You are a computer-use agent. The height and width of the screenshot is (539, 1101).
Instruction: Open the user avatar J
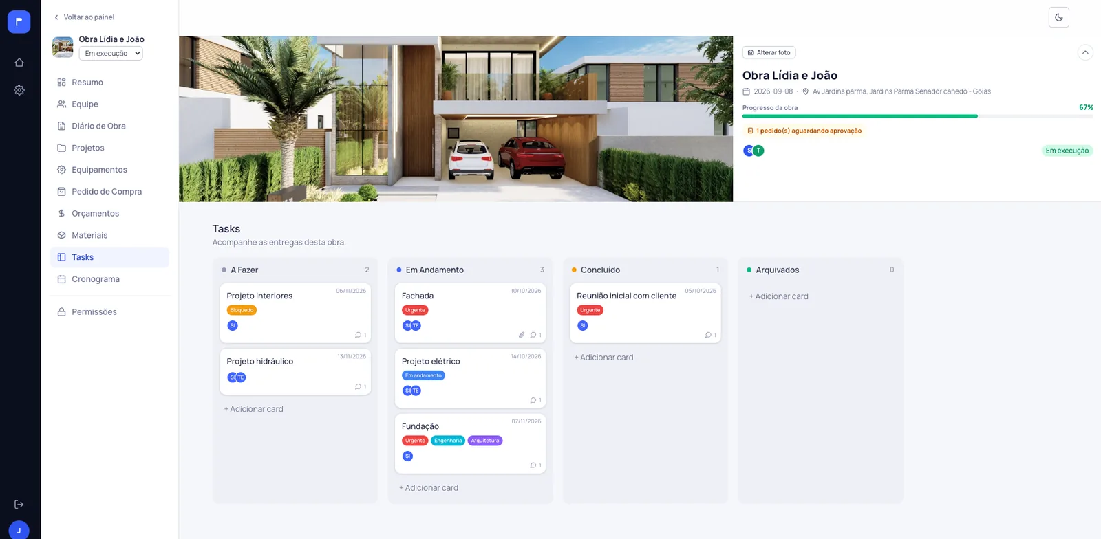pyautogui.click(x=19, y=530)
